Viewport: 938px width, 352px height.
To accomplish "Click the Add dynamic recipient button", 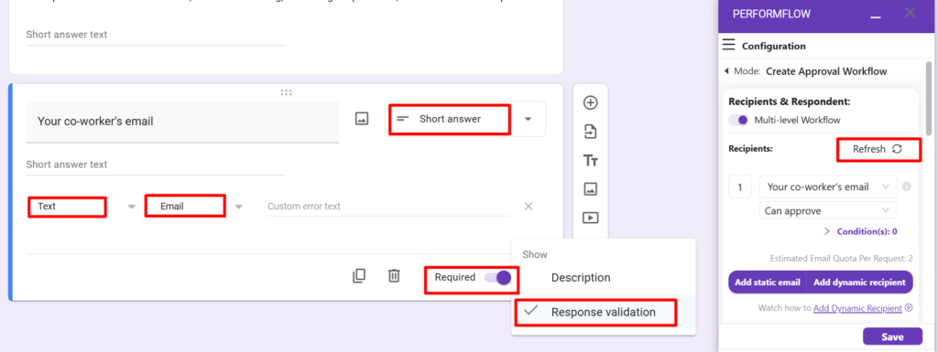I will 859,283.
